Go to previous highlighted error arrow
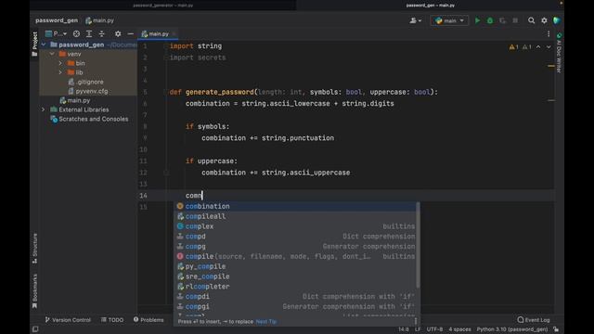 (x=538, y=47)
